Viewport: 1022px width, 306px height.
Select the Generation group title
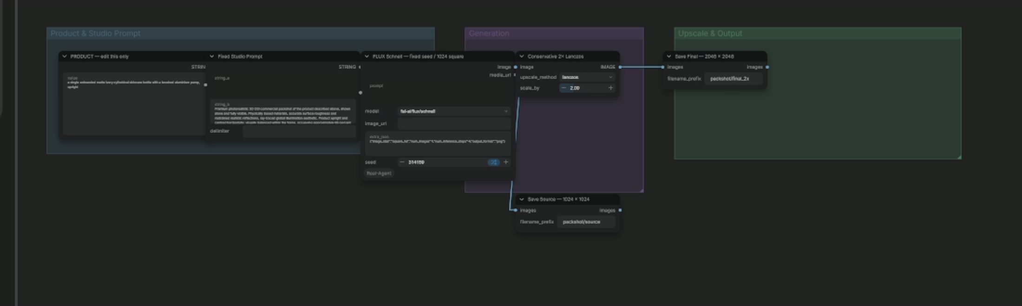pyautogui.click(x=489, y=33)
